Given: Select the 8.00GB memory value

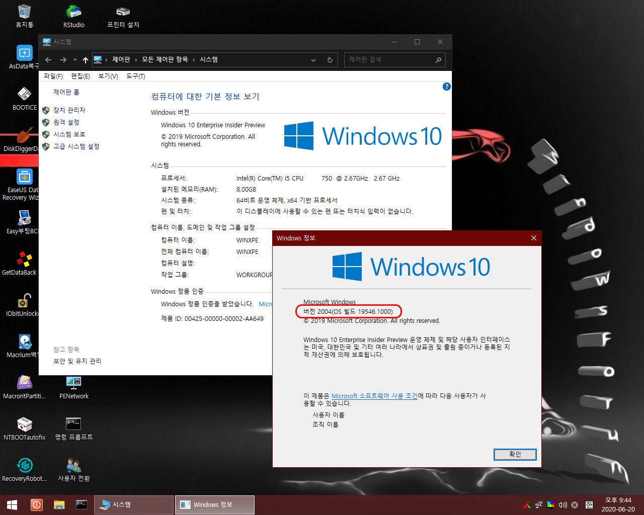Looking at the screenshot, I should [x=246, y=189].
